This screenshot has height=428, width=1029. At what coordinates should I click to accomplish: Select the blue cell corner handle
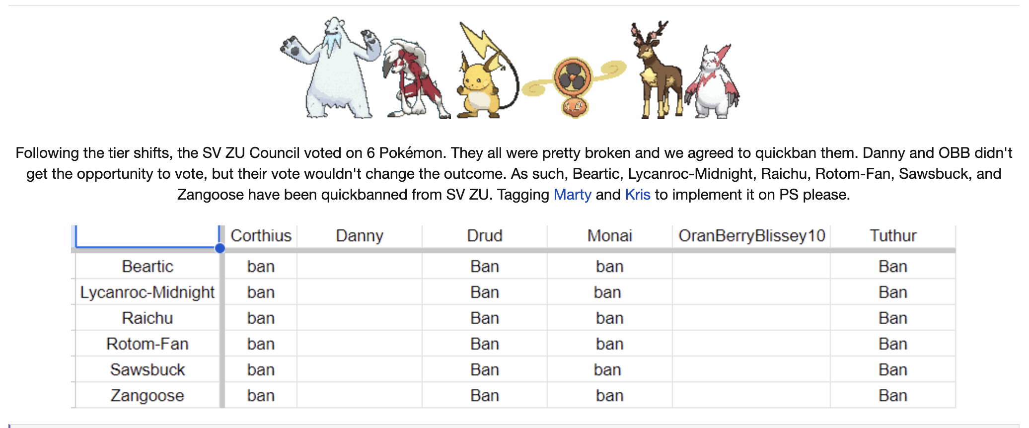point(220,248)
